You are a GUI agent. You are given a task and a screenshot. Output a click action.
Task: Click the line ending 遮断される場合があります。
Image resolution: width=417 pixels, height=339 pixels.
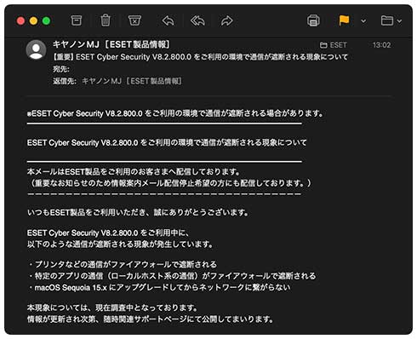tap(175, 113)
